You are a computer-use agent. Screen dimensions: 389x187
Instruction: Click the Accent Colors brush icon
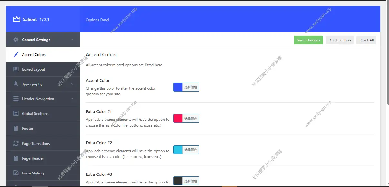click(16, 55)
